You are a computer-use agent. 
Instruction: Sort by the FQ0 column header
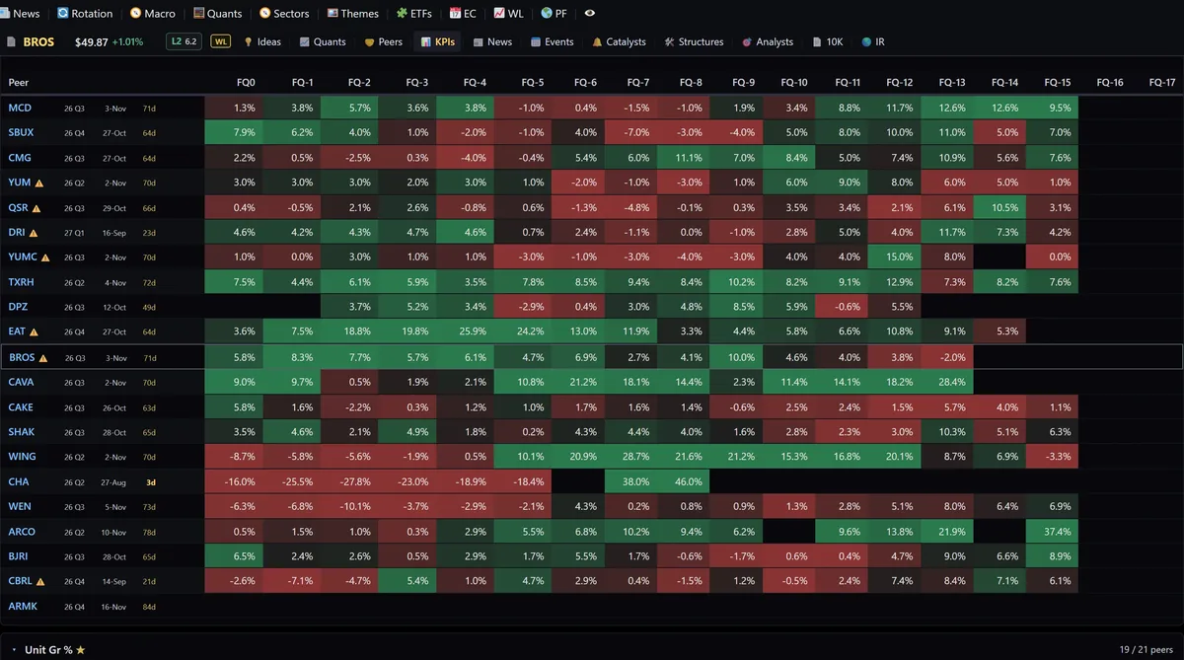click(246, 83)
